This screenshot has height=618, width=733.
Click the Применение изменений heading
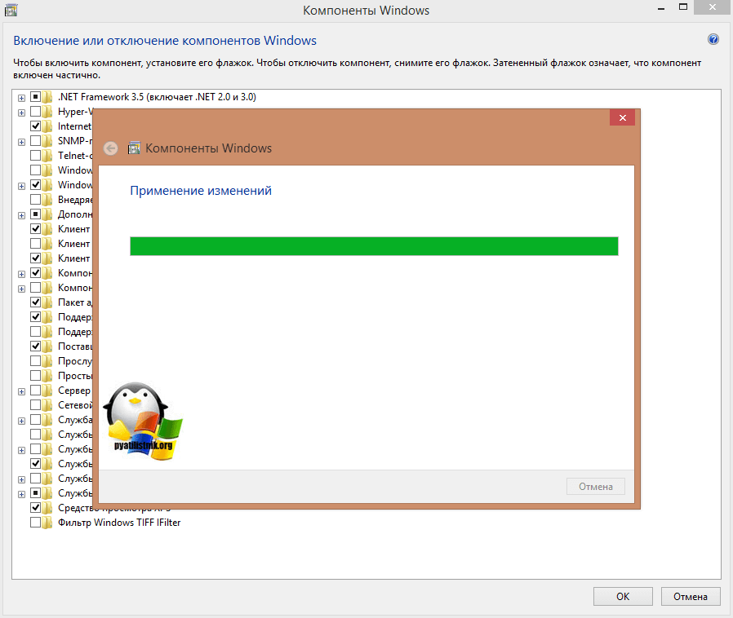click(201, 191)
